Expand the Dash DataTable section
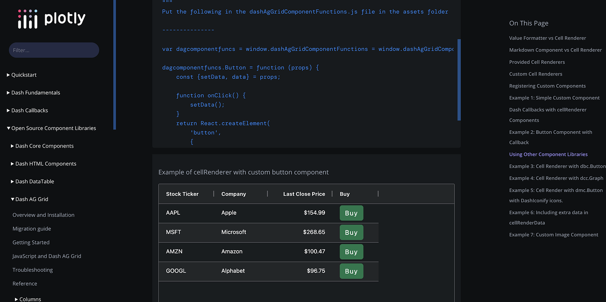Viewport: 606px width, 302px height. pos(32,181)
